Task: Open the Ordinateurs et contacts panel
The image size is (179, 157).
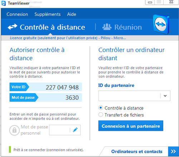Action: (137, 152)
